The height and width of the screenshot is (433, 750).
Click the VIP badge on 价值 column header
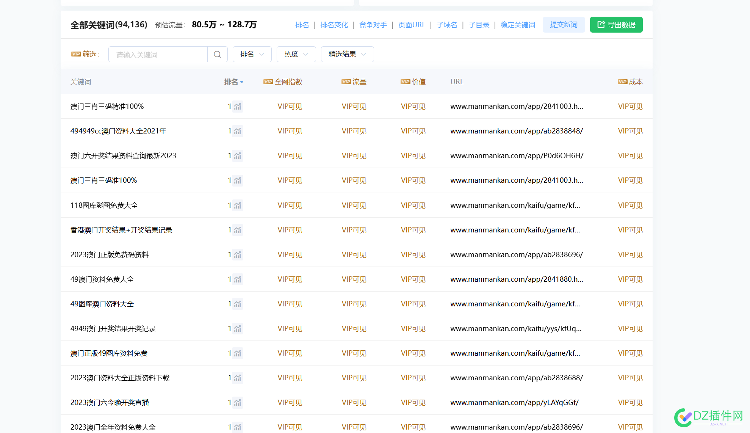pos(406,82)
